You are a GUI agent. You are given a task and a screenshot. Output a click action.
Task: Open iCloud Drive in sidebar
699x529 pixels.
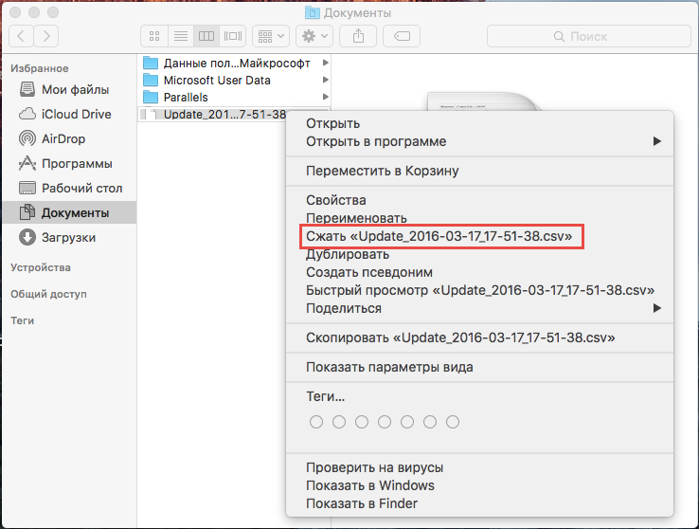click(69, 114)
